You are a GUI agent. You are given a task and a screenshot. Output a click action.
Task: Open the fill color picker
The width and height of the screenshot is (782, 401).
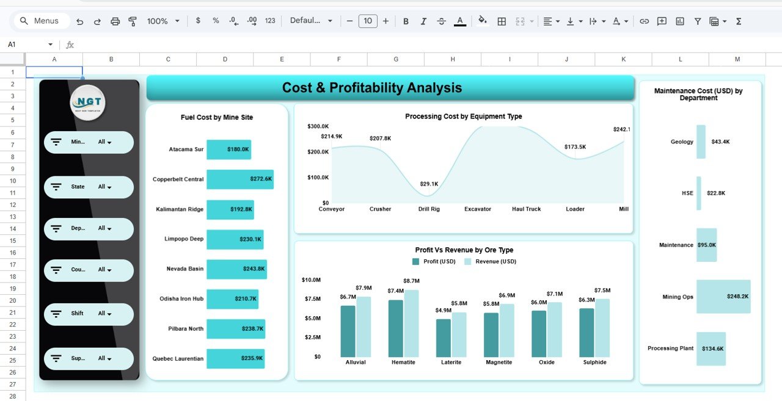pyautogui.click(x=483, y=21)
